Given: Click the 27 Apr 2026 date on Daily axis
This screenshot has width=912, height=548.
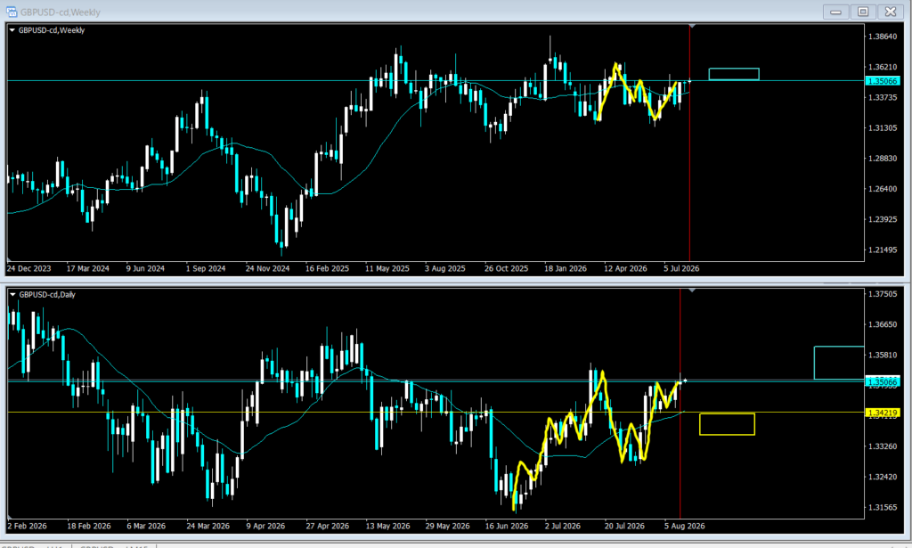Looking at the screenshot, I should (328, 526).
